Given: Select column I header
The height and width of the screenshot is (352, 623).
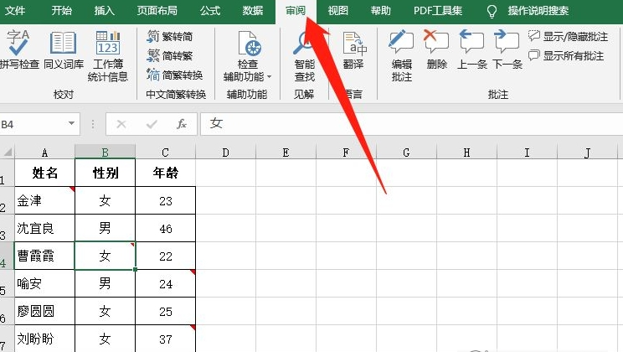Looking at the screenshot, I should (527, 153).
